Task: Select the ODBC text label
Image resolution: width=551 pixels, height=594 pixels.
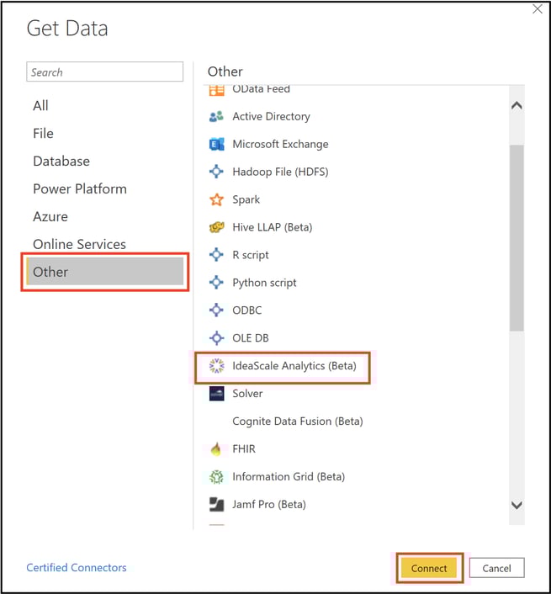Action: (247, 310)
